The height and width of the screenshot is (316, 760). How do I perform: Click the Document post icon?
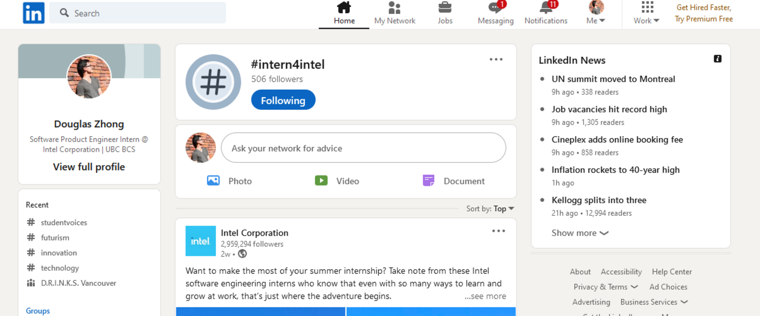coord(428,181)
